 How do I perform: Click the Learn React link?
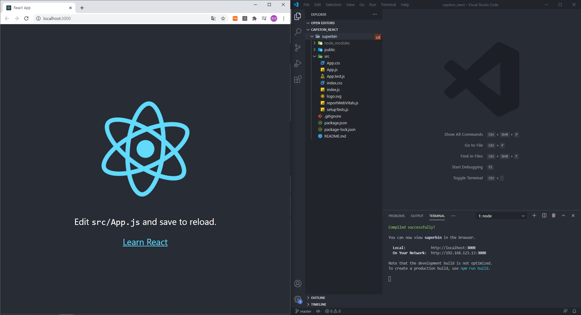(x=145, y=242)
